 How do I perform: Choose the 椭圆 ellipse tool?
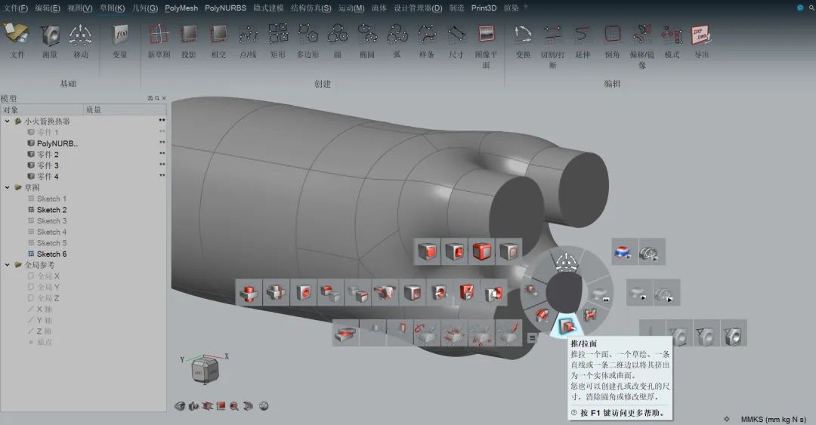coord(367,35)
